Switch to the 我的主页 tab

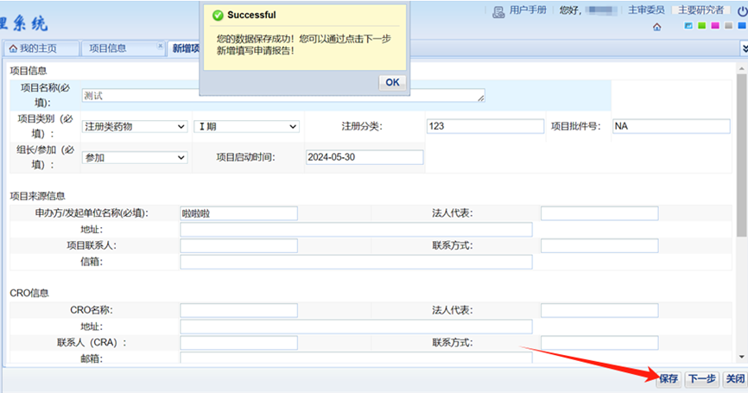[x=41, y=48]
